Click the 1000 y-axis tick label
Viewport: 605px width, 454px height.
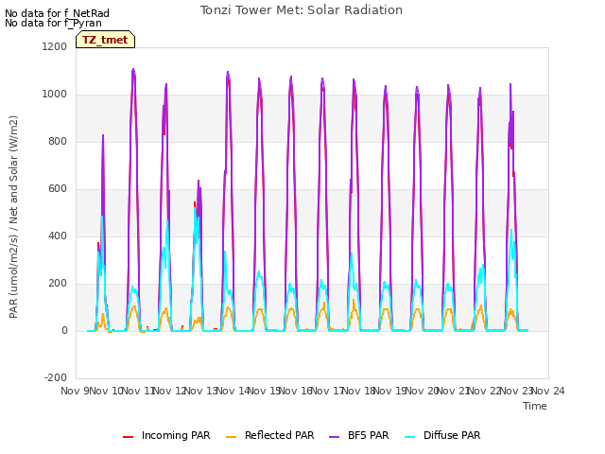coord(55,95)
